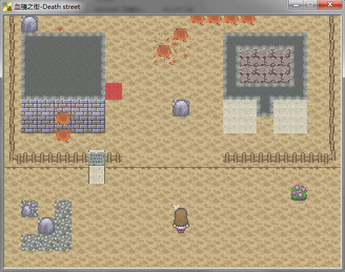345x272 pixels.
Task: Click the Death street window title text
Action: tap(47, 7)
